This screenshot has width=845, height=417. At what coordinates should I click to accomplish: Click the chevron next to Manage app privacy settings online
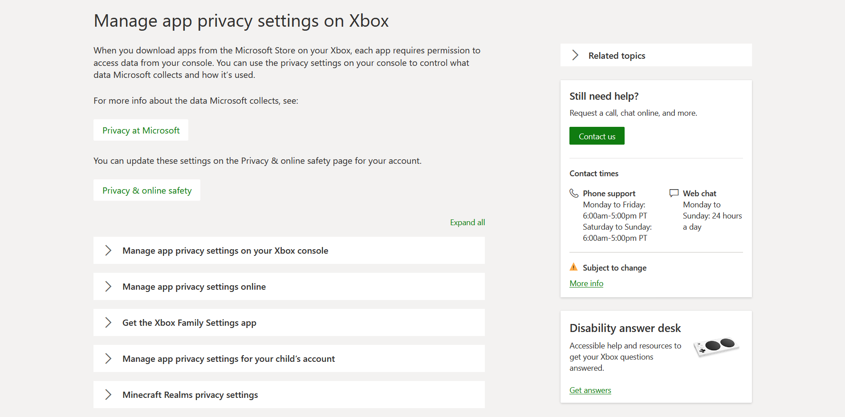point(108,286)
